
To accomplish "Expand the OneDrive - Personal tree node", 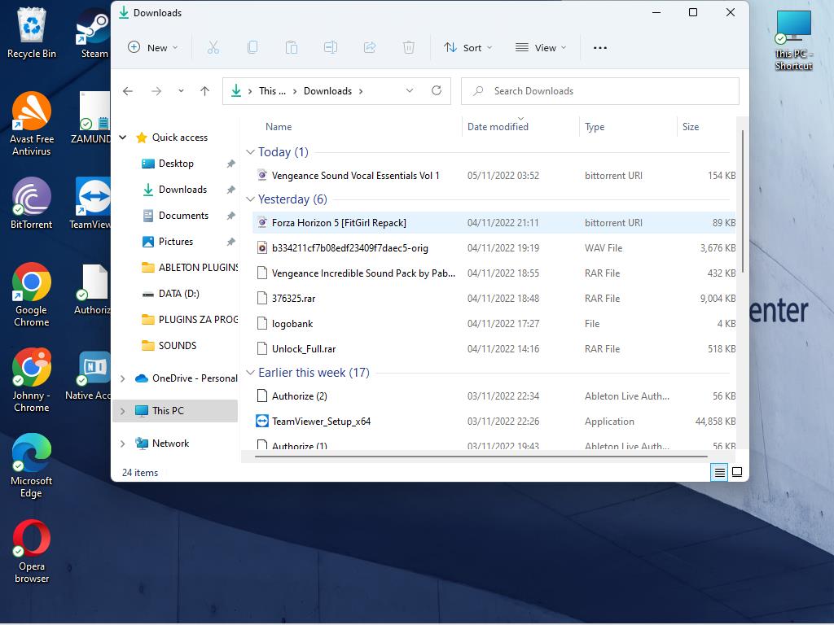I will click(x=123, y=378).
